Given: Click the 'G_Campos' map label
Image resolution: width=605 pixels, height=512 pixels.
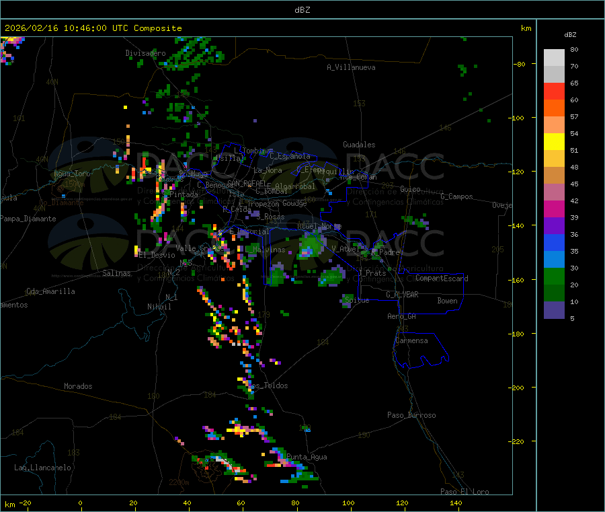Looking at the screenshot, I should pyautogui.click(x=456, y=196).
